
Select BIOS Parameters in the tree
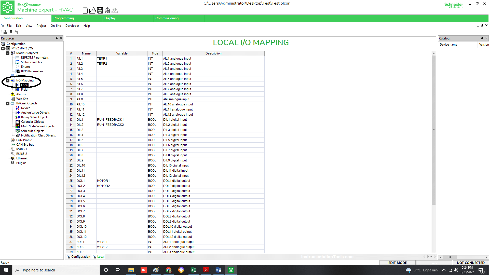pyautogui.click(x=32, y=71)
